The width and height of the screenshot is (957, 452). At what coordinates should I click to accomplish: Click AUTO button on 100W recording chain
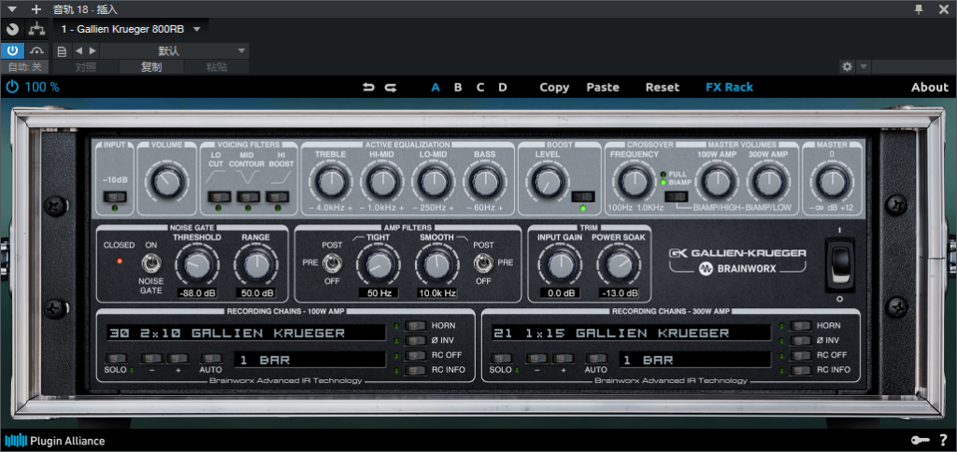[x=211, y=359]
